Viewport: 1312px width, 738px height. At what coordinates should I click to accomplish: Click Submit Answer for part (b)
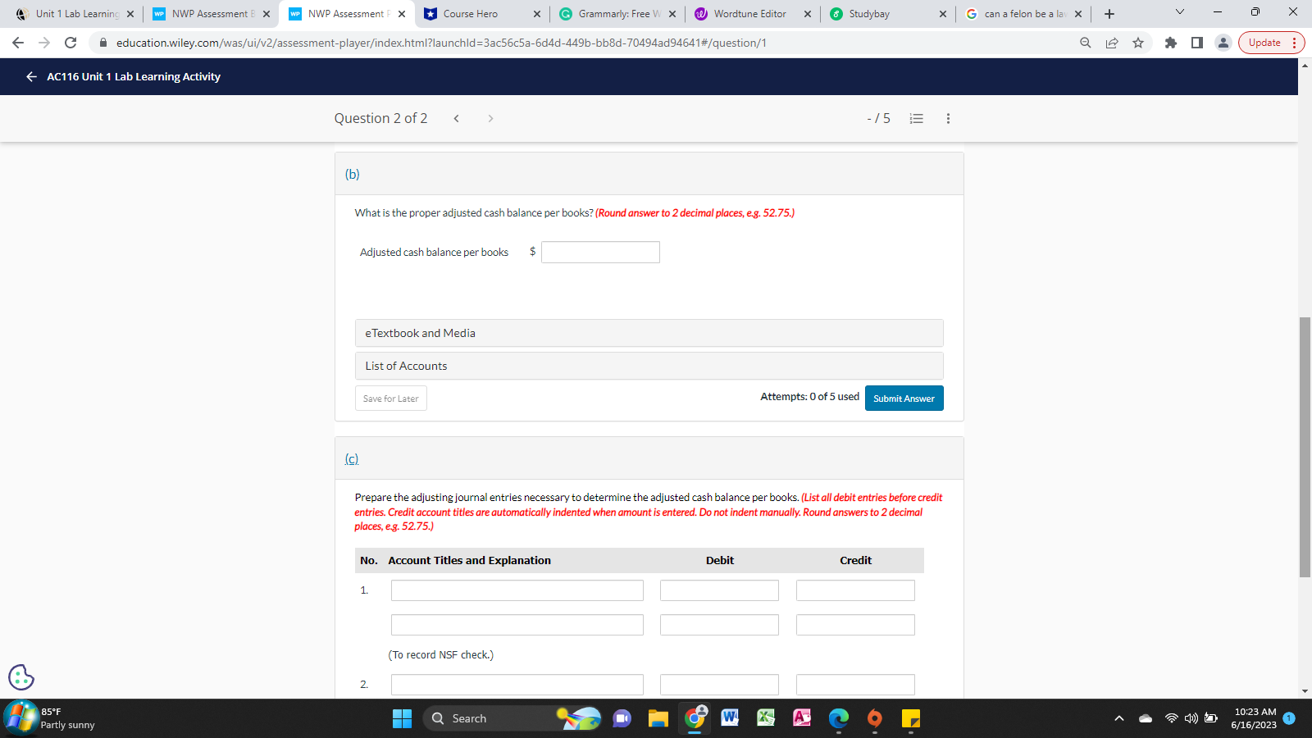click(x=904, y=399)
